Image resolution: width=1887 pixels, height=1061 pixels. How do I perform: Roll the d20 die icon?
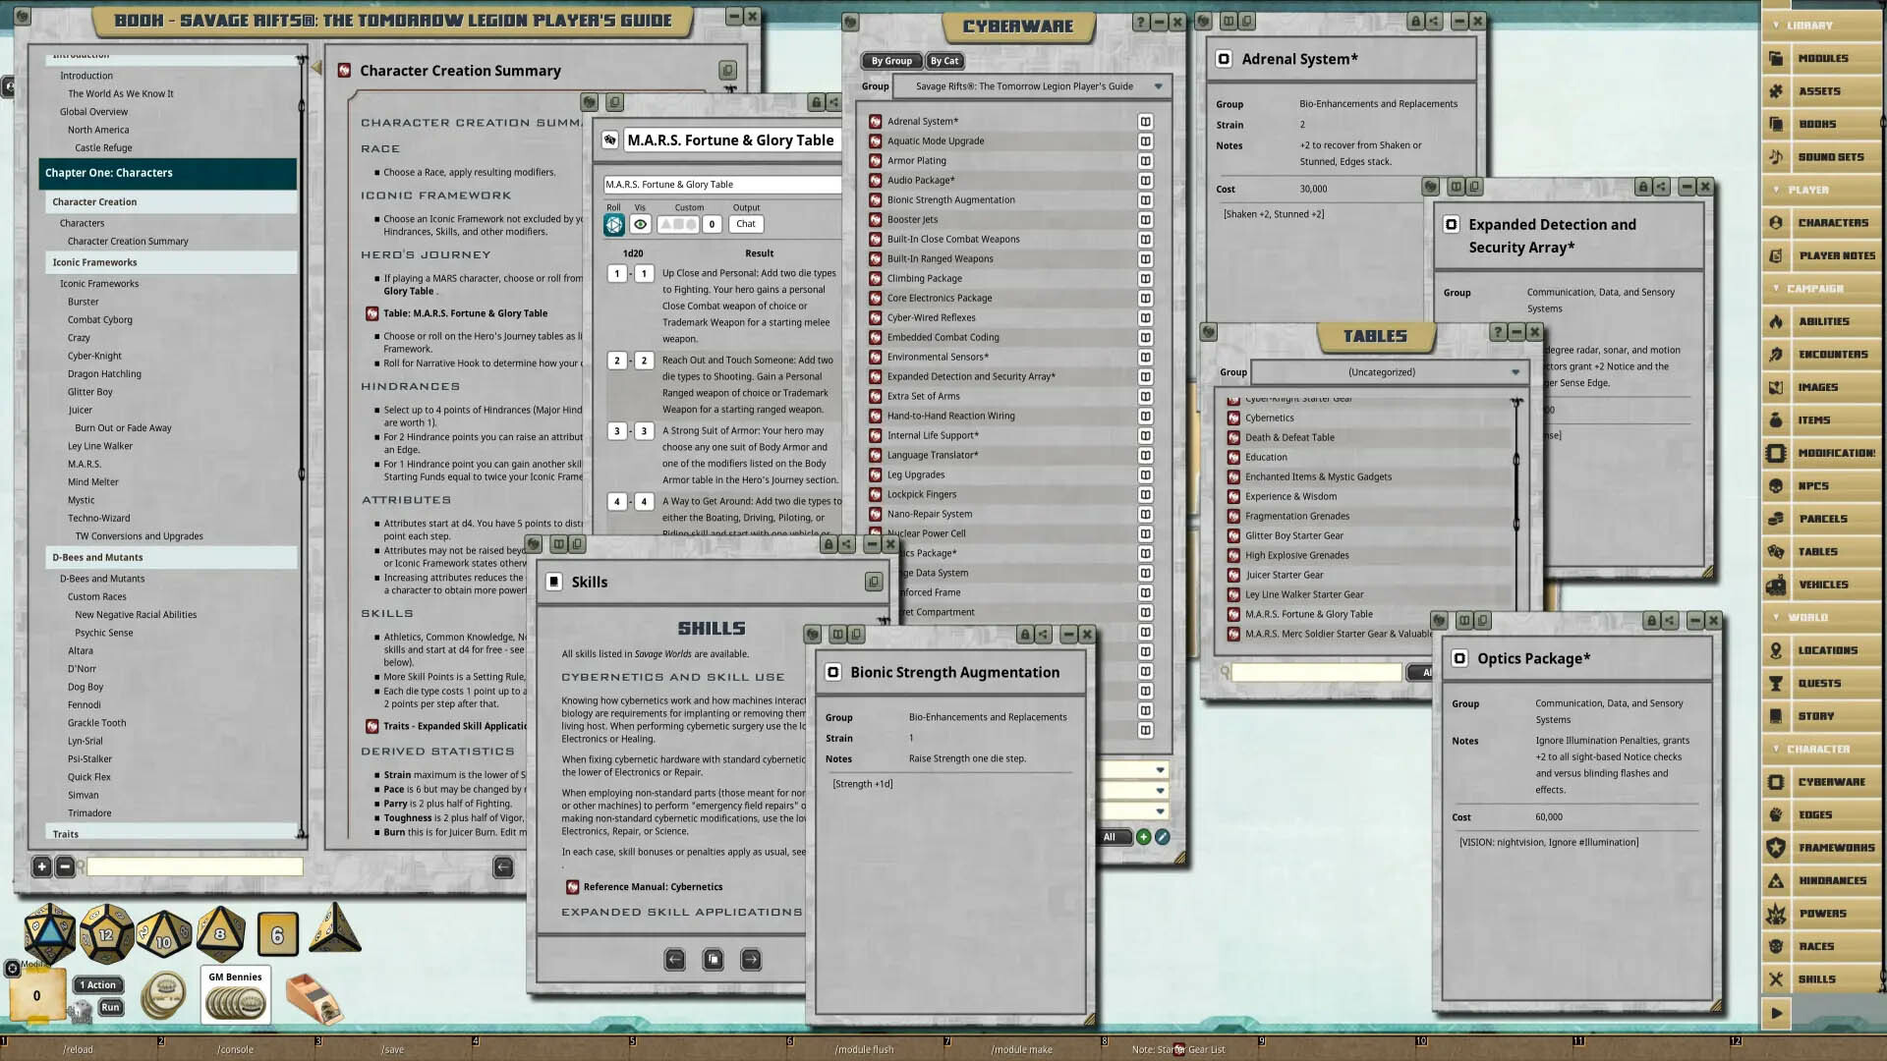click(x=49, y=932)
